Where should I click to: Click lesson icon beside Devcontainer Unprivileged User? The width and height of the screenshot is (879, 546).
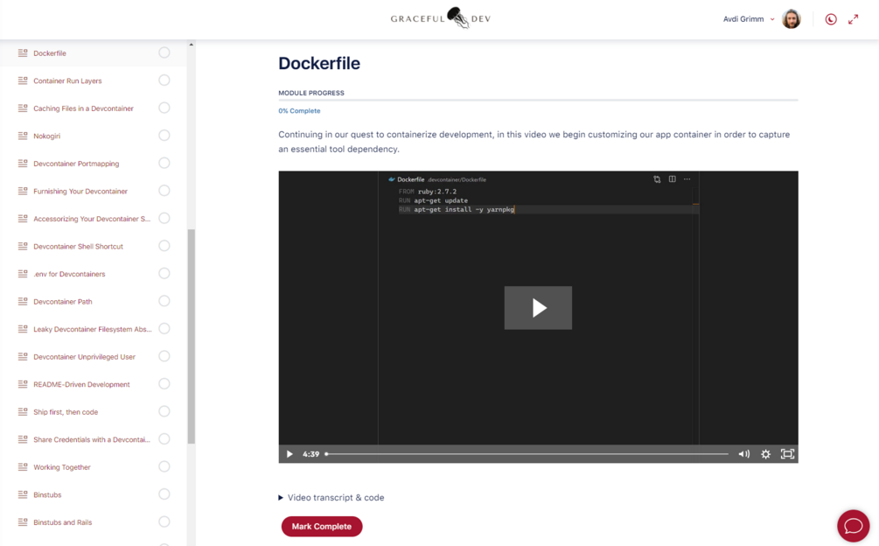(x=23, y=356)
